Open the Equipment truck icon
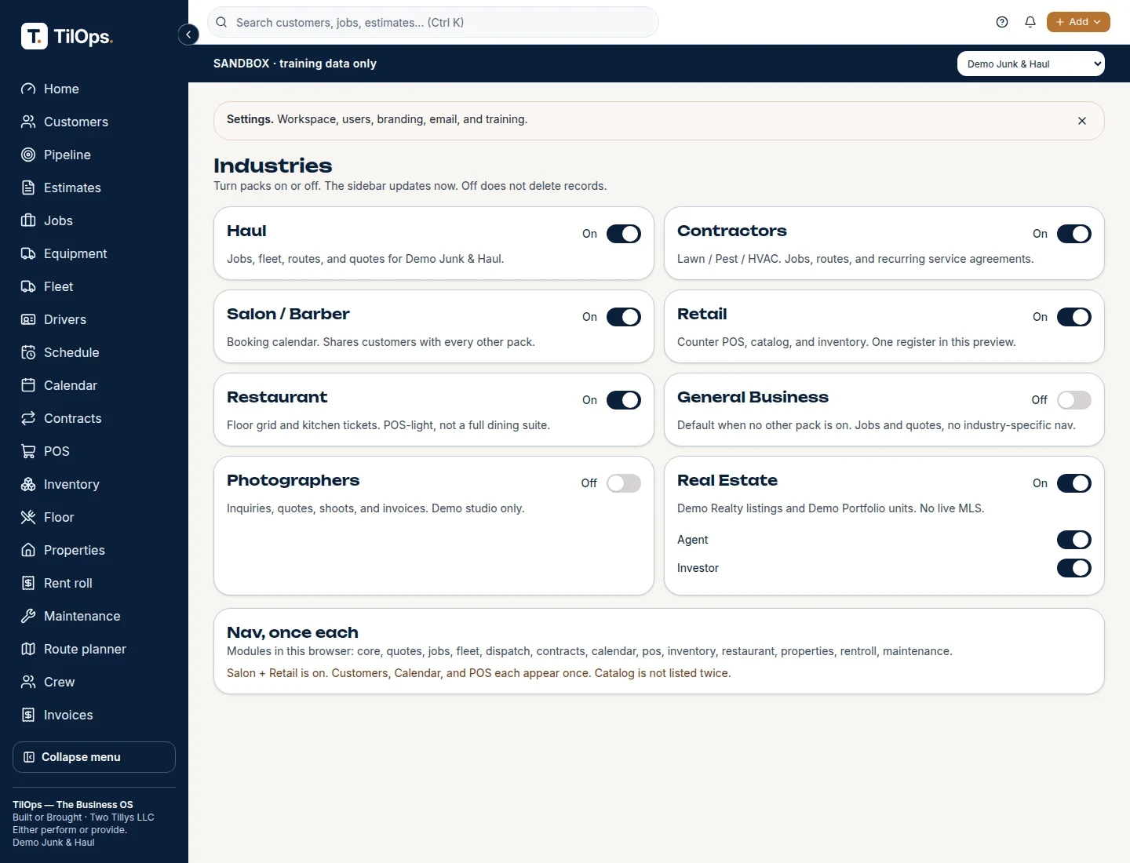The width and height of the screenshot is (1130, 863). 28,253
